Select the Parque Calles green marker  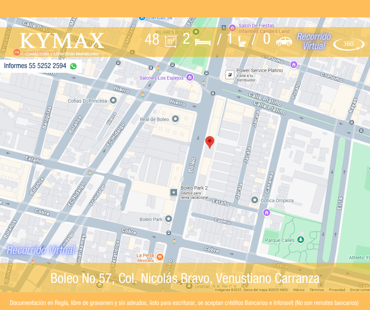coord(301,240)
